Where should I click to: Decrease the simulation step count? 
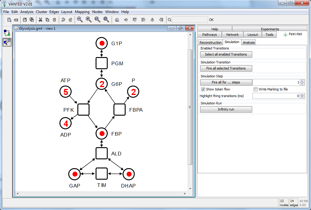coord(302,84)
